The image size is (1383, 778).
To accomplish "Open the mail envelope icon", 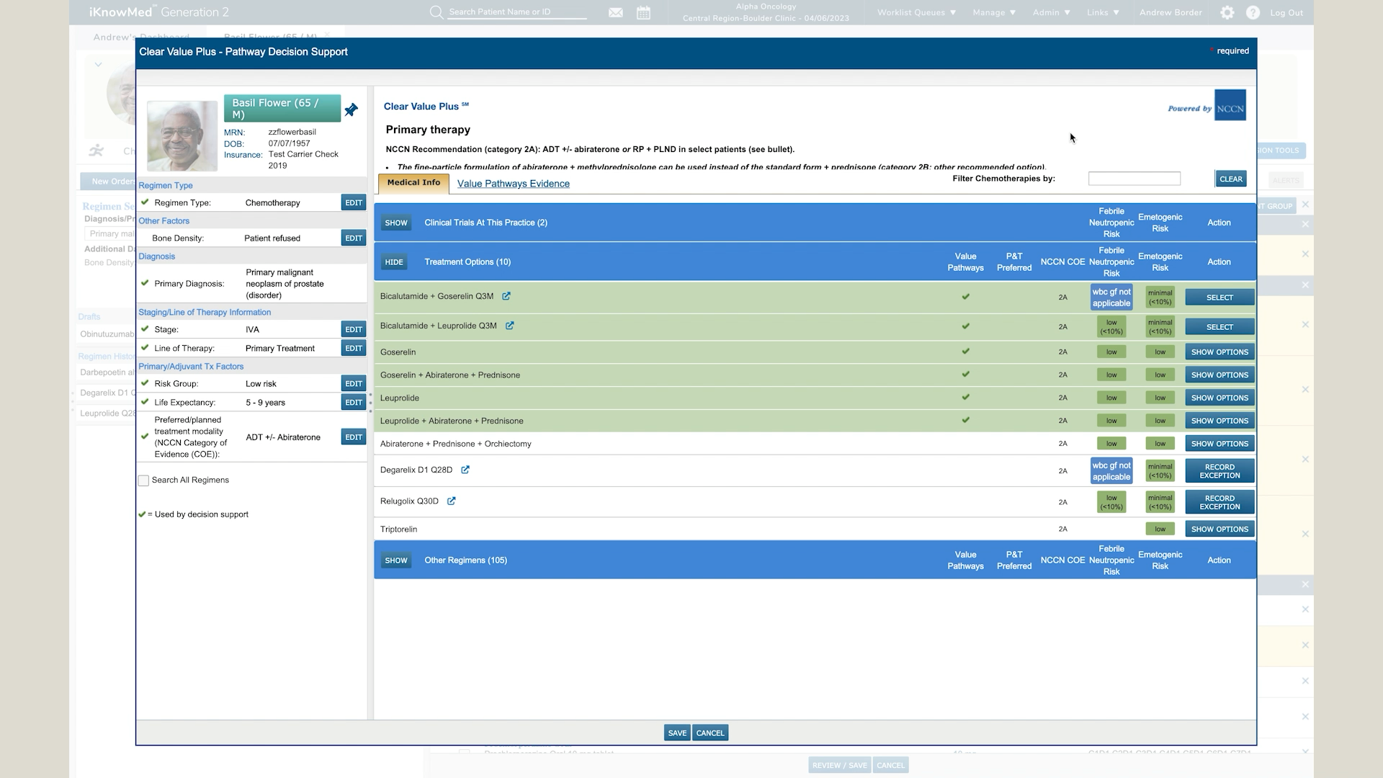I will [616, 12].
